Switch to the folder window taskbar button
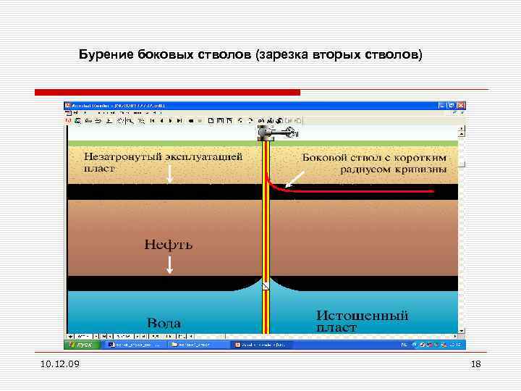Image resolution: width=521 pixels, height=391 pixels. [198, 345]
